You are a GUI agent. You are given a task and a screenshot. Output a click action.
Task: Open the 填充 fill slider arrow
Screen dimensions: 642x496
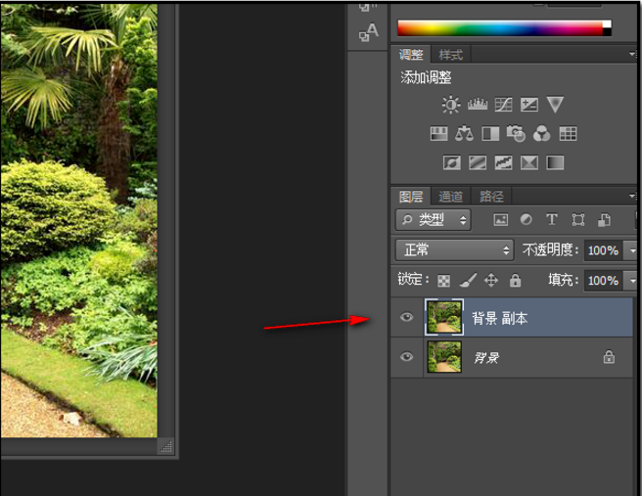632,281
